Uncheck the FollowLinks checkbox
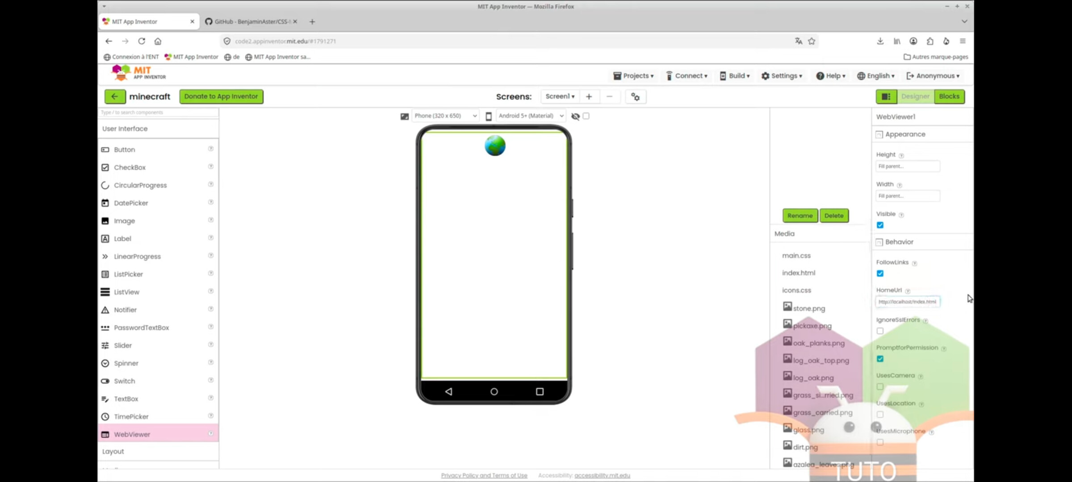Screen dimensions: 1072x482 click(x=880, y=273)
